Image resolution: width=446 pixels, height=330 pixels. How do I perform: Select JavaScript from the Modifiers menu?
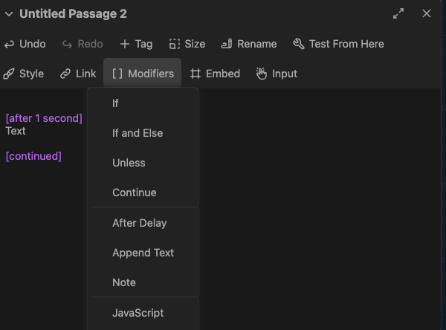pos(138,313)
